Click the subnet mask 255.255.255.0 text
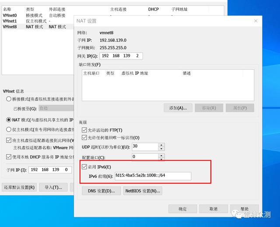 (113, 48)
